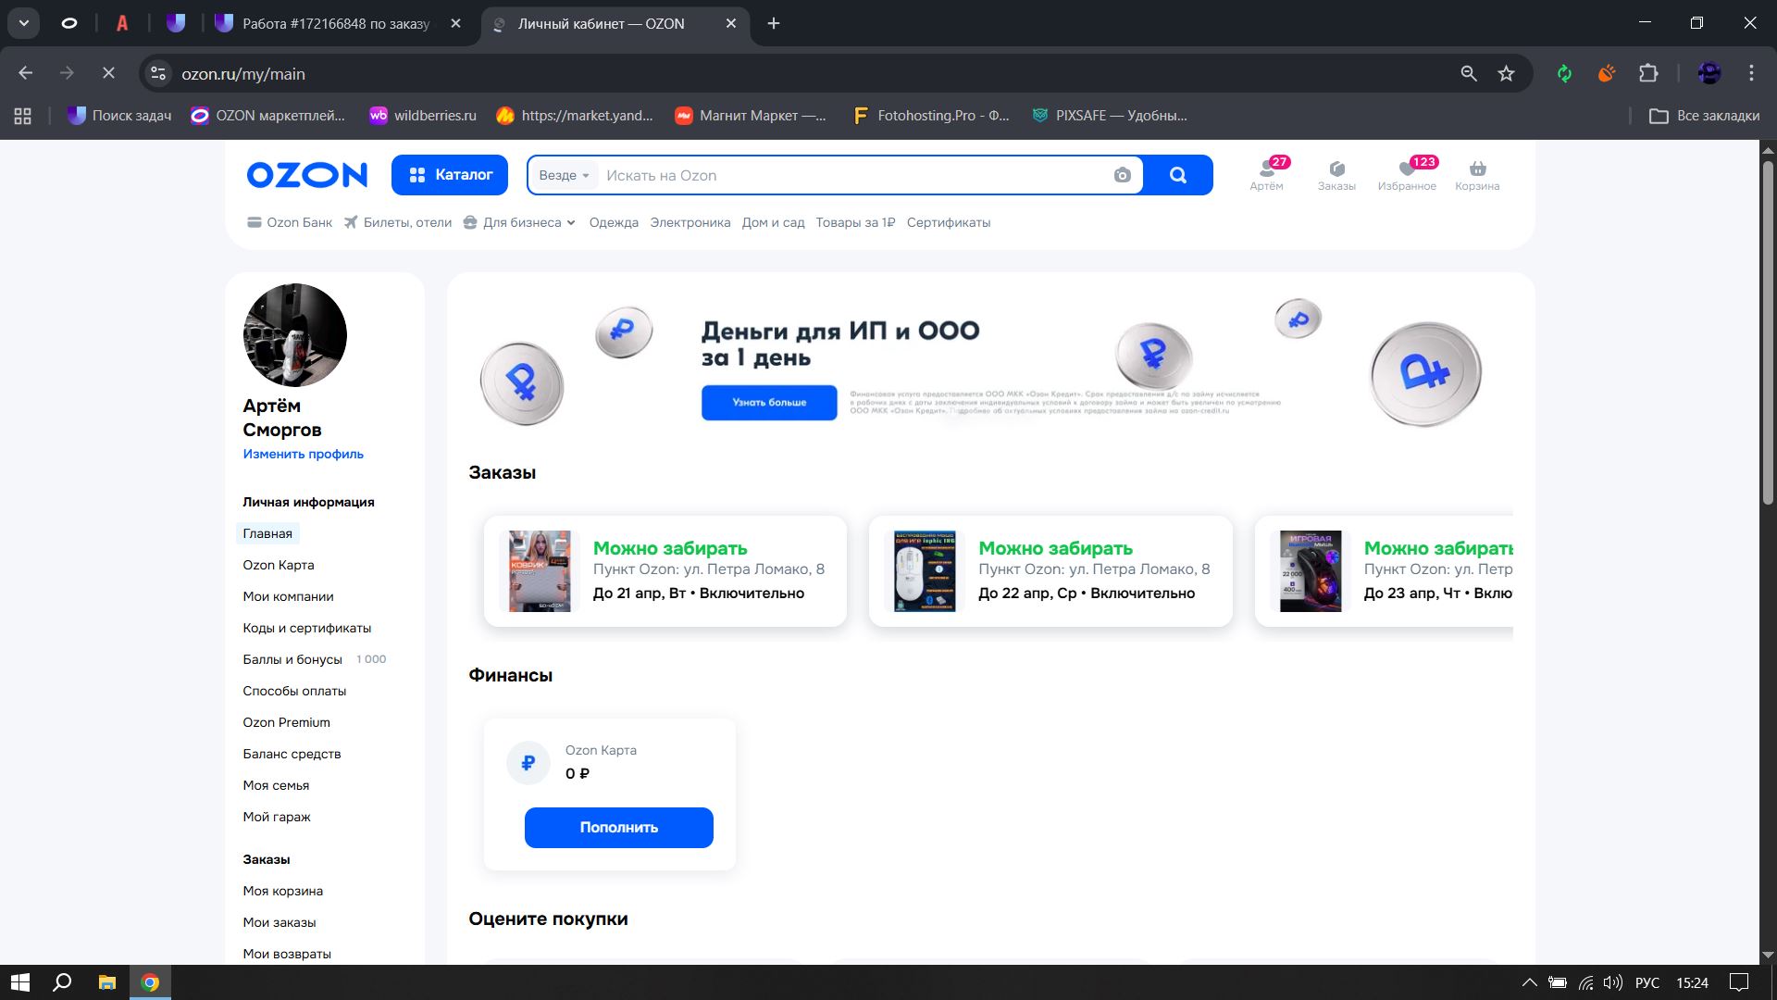
Task: Open the tab search dropdown arrow
Action: 24,23
